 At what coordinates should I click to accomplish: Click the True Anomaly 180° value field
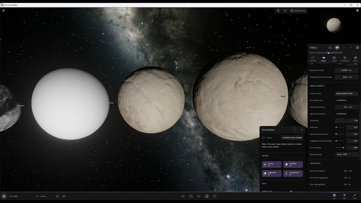pyautogui.click(x=352, y=147)
